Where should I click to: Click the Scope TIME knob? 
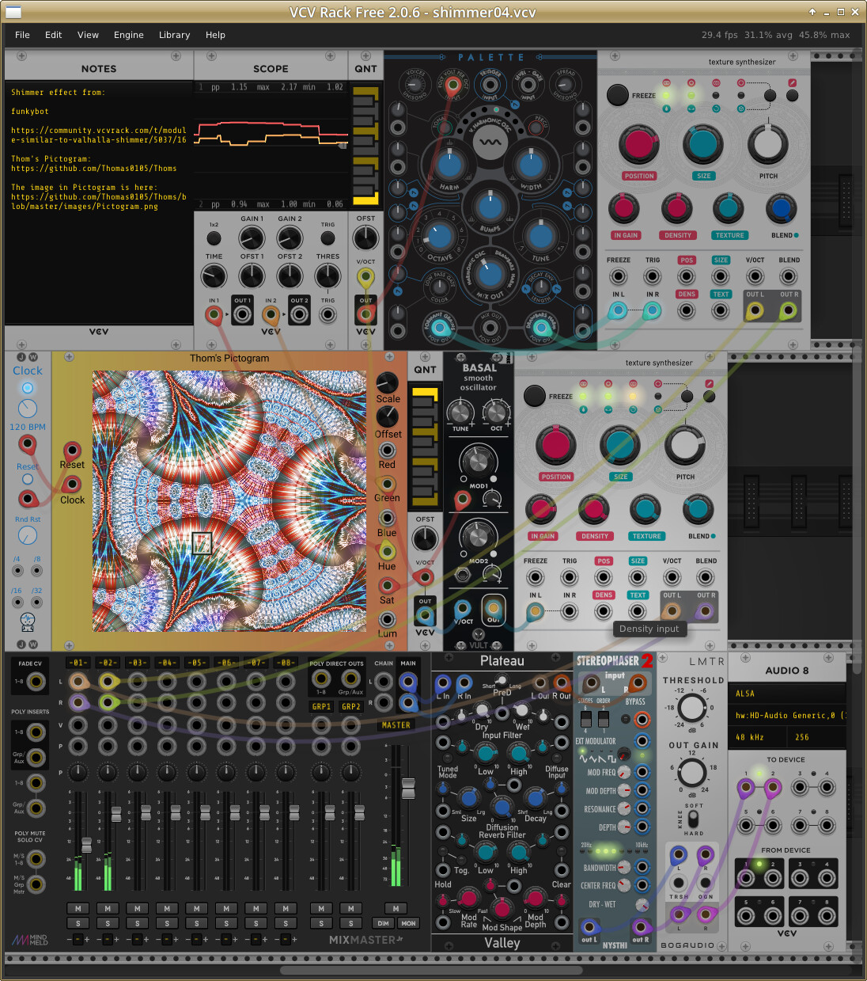click(214, 276)
